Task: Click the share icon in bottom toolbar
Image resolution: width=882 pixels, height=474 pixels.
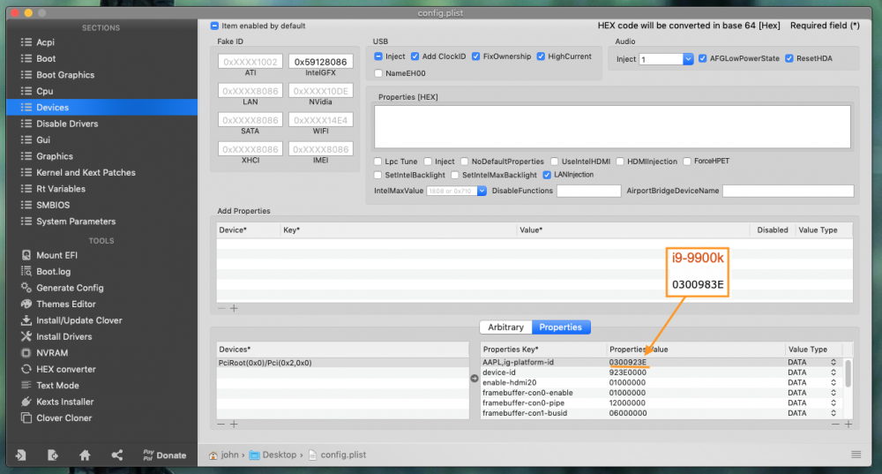Action: click(117, 455)
